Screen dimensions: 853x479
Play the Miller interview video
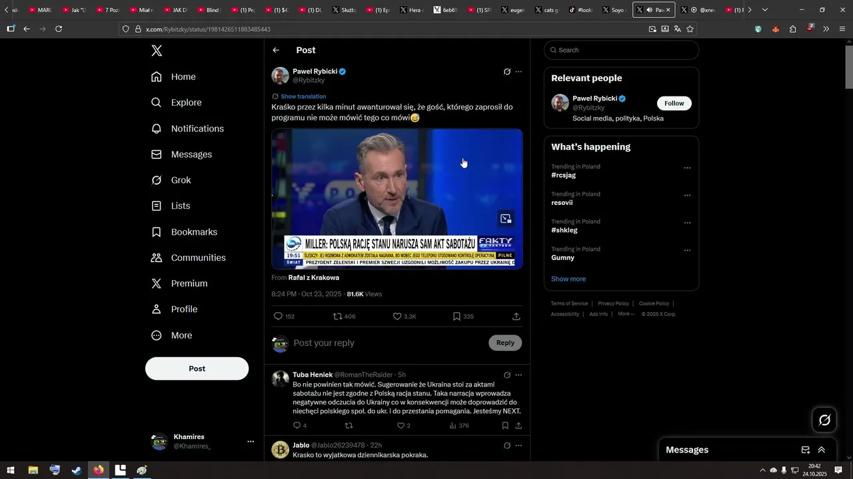[x=397, y=199]
